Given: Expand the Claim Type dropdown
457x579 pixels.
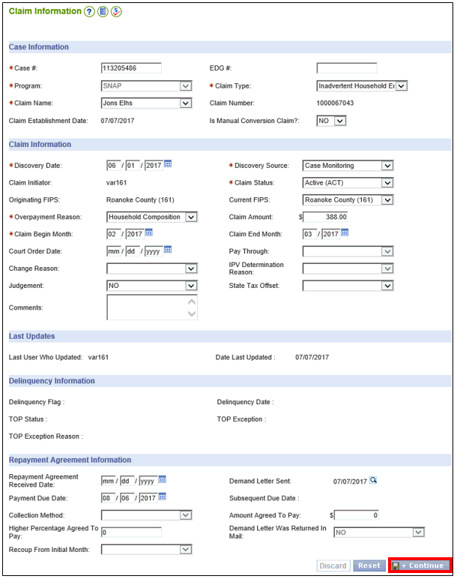Looking at the screenshot, I should (x=362, y=86).
